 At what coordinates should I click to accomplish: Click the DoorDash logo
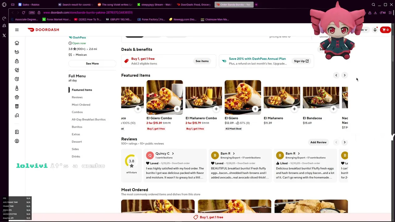(43, 30)
